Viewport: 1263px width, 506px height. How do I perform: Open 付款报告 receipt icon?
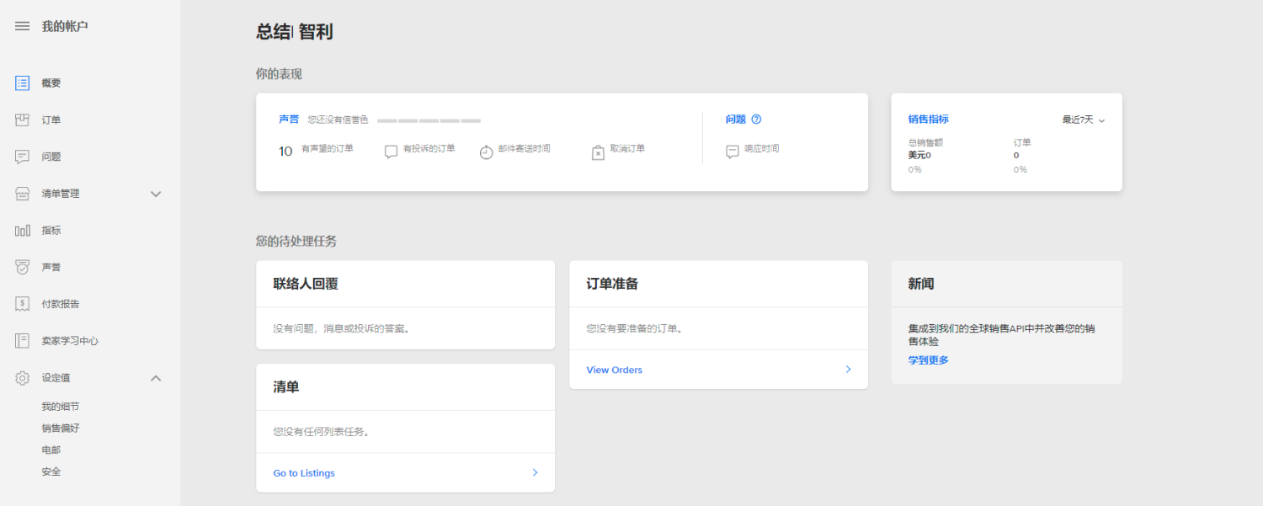(x=23, y=304)
